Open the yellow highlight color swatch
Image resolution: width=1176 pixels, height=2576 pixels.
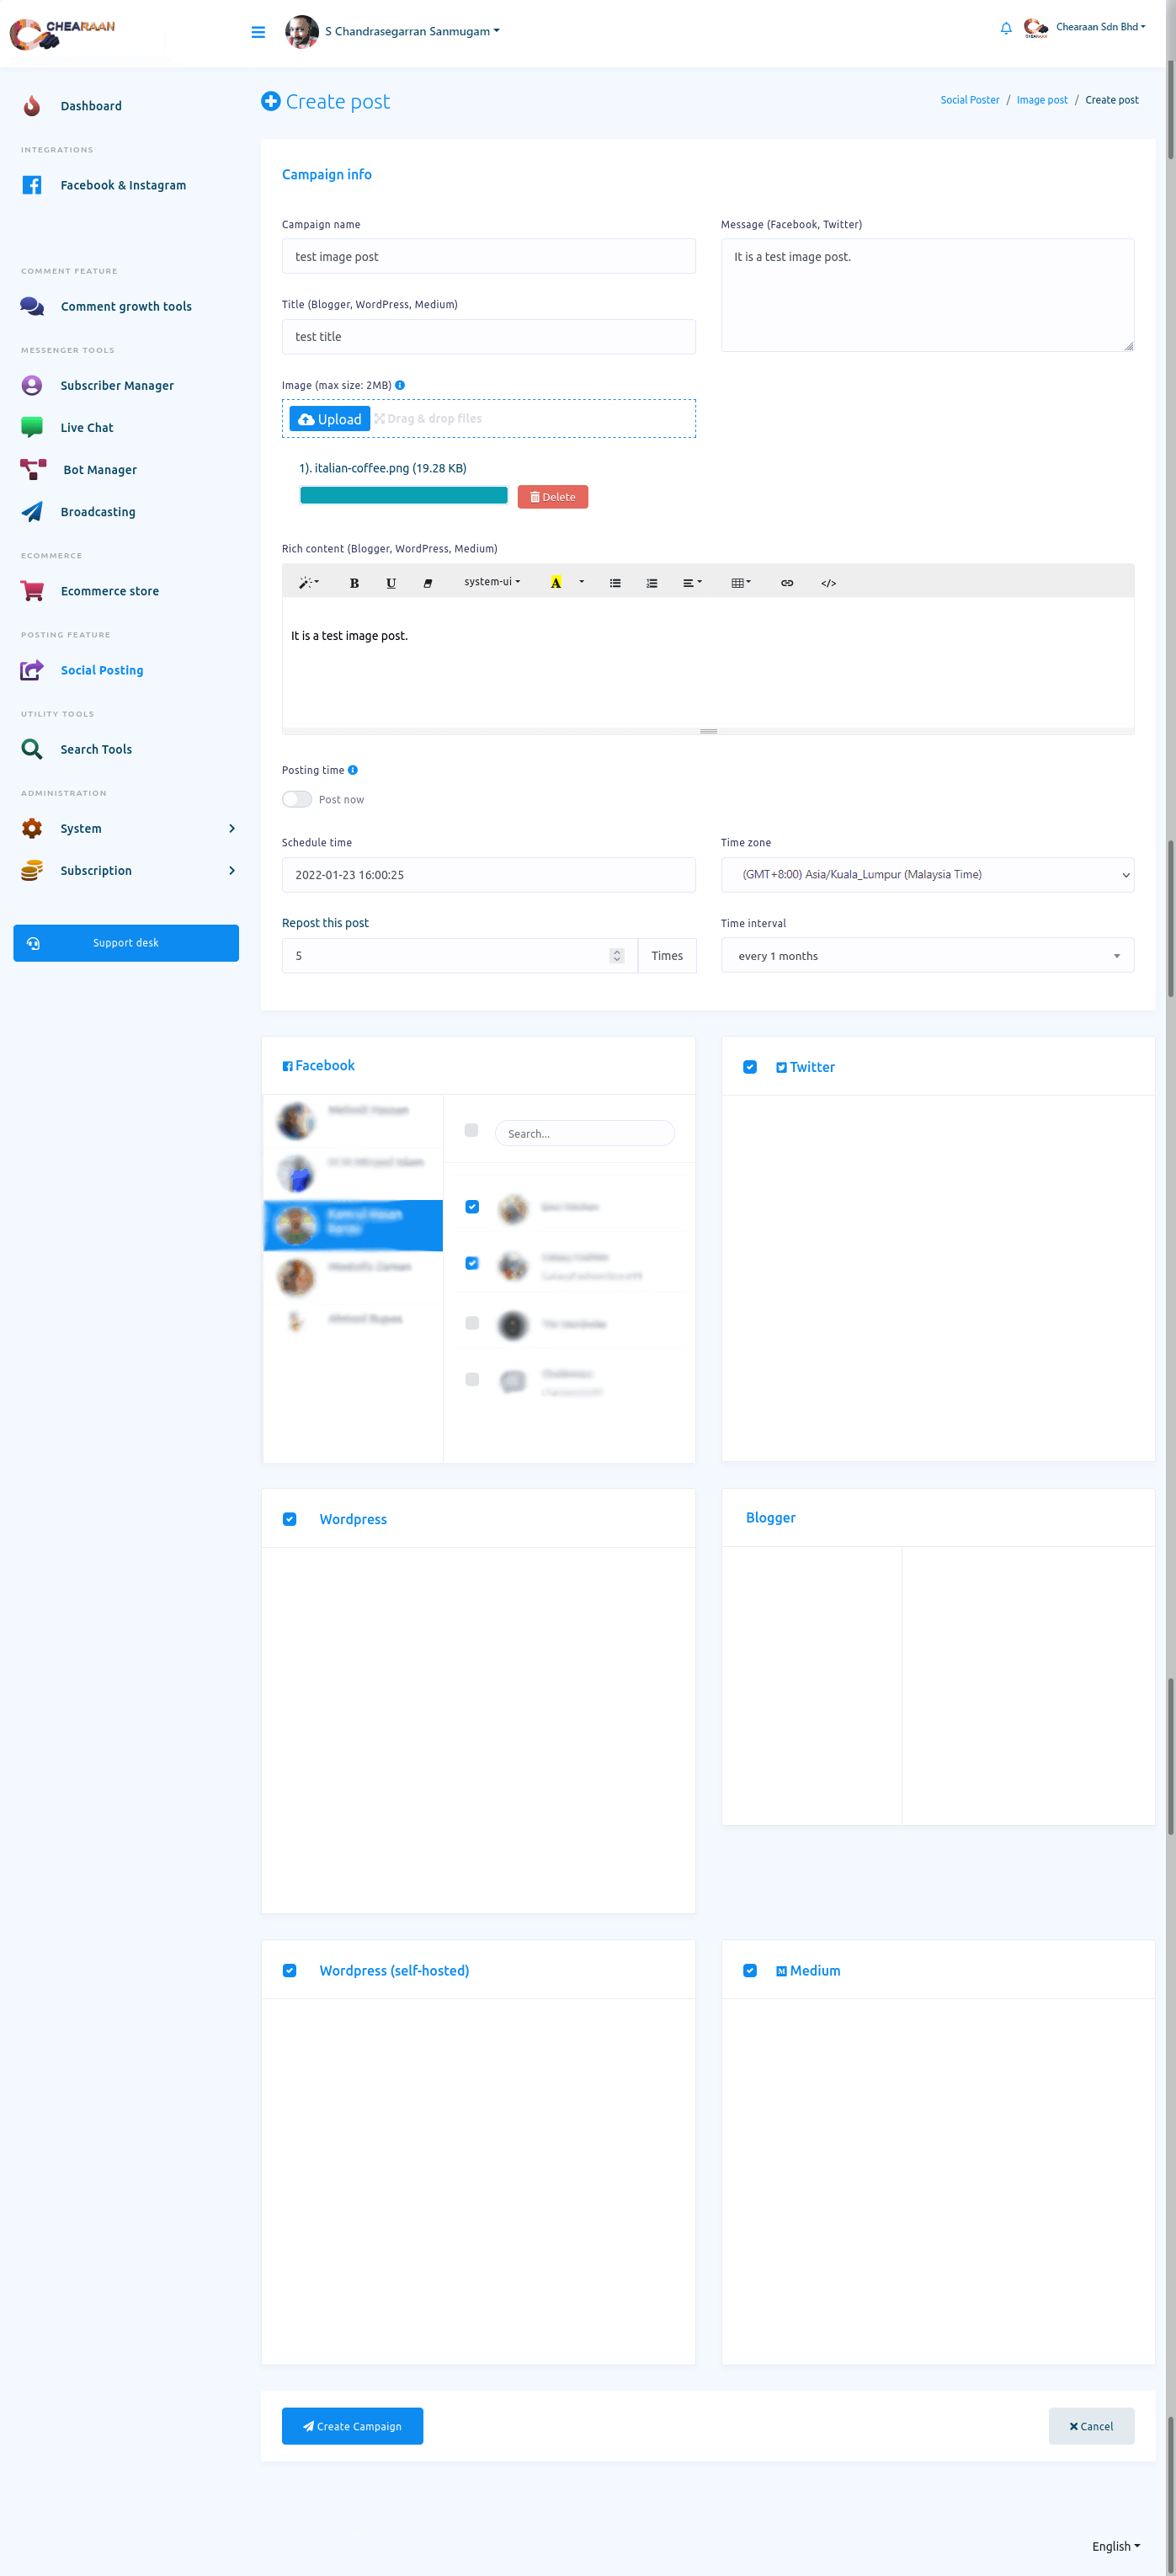click(x=556, y=583)
